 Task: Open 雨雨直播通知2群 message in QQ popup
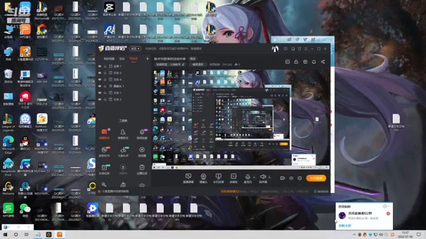click(364, 216)
